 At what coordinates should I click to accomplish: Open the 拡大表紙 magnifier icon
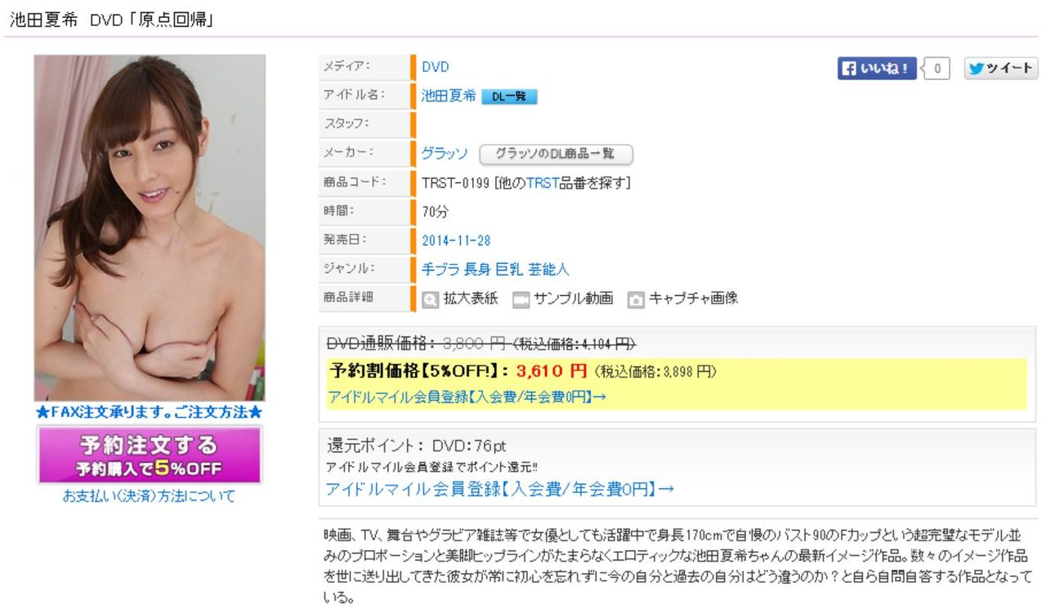(431, 299)
